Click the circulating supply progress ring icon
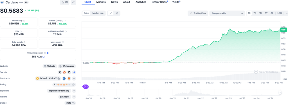Screen dimensions: 288x105 point(44,57)
